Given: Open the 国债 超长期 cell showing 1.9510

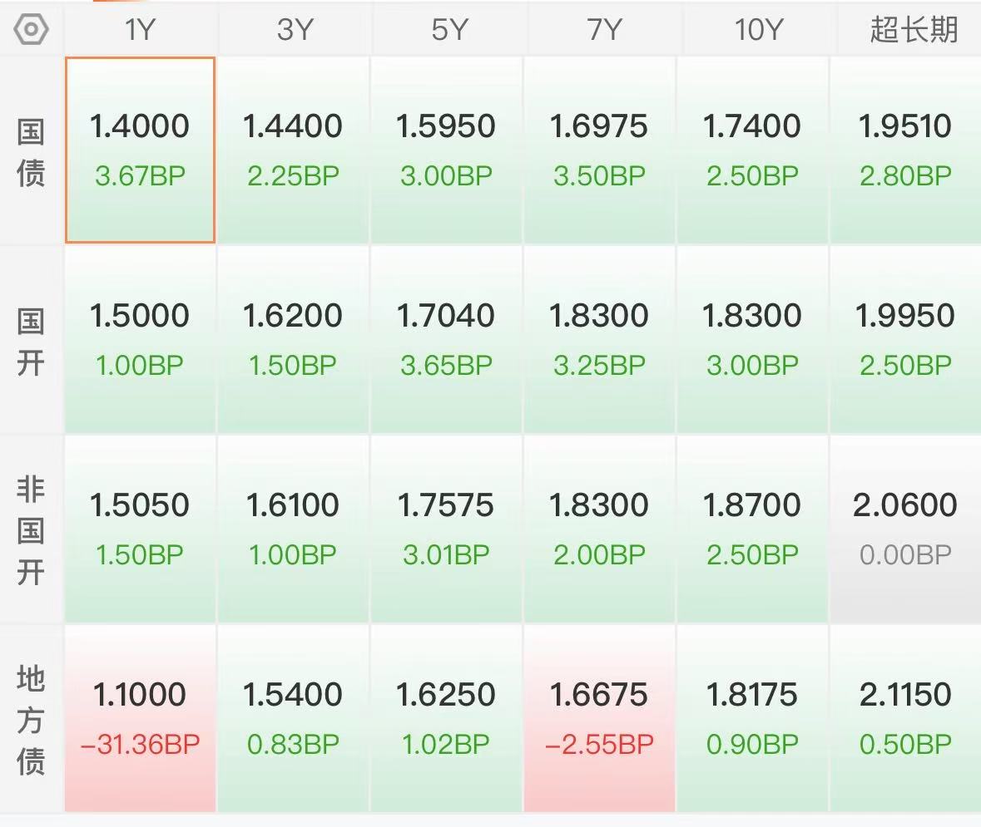Looking at the screenshot, I should (x=905, y=150).
